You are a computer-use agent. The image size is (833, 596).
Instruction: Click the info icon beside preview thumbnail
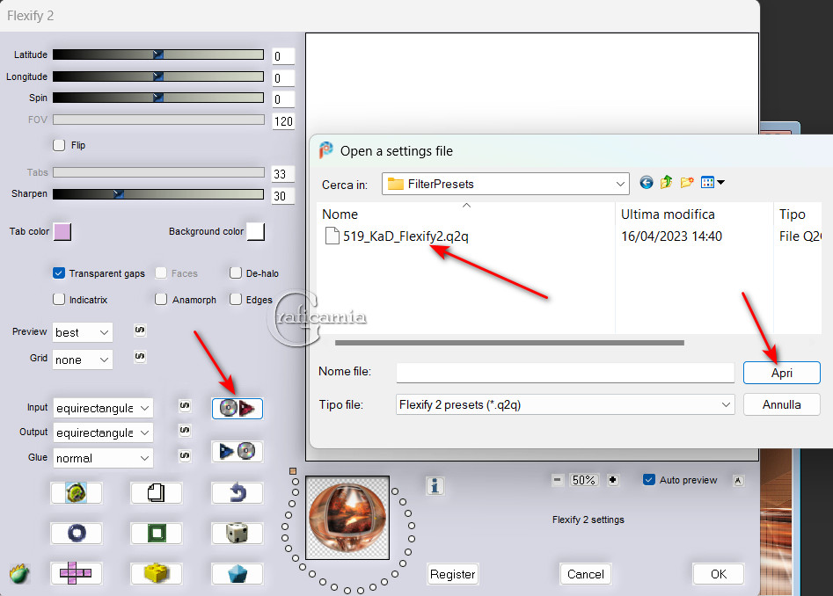(435, 485)
